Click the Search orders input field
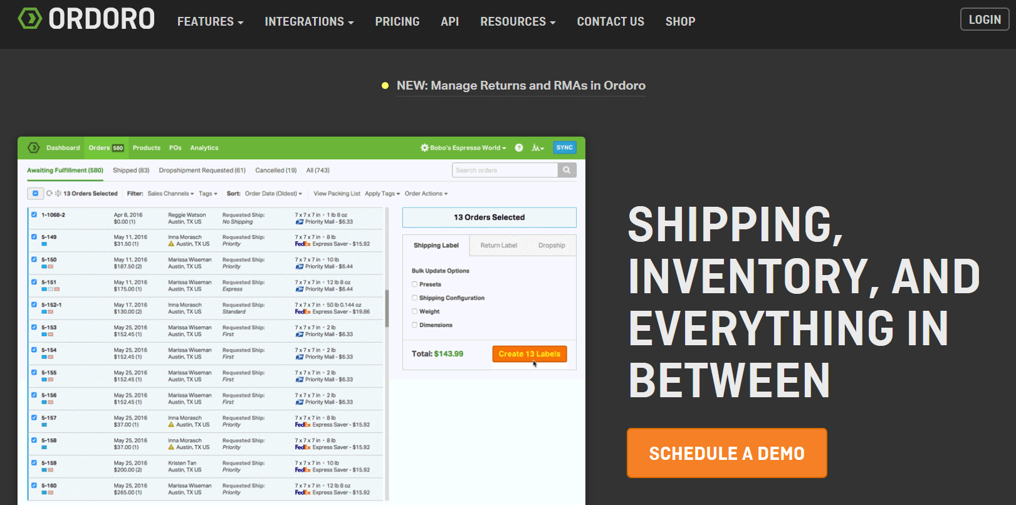This screenshot has width=1016, height=505. coord(505,170)
